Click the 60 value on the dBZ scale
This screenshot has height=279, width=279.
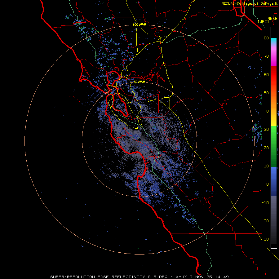266,74
